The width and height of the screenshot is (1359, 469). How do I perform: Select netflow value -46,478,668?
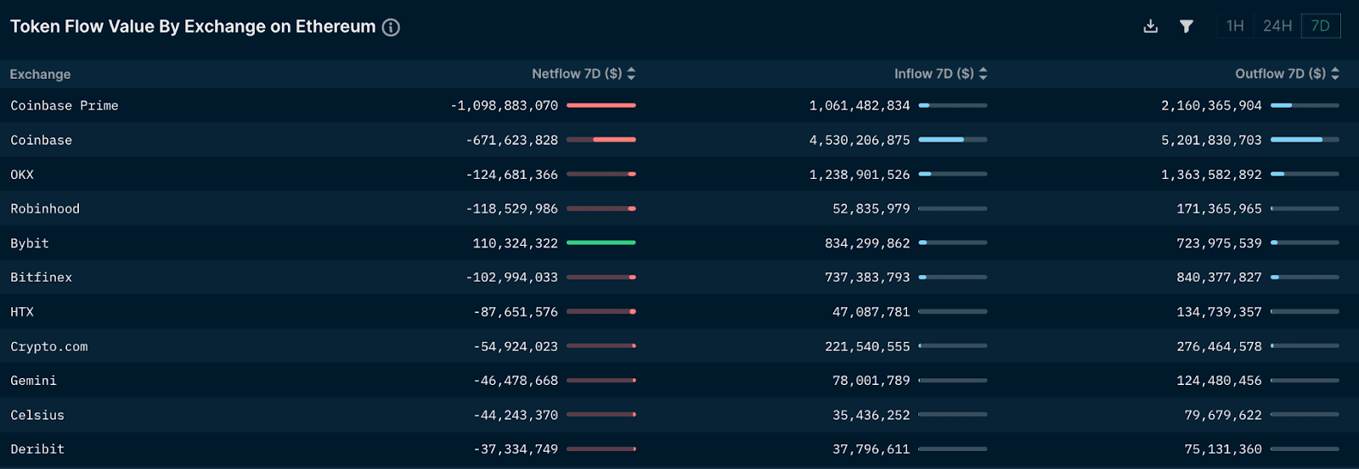coord(516,381)
